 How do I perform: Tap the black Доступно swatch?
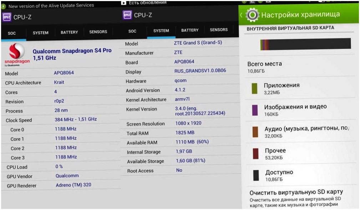coord(256,175)
